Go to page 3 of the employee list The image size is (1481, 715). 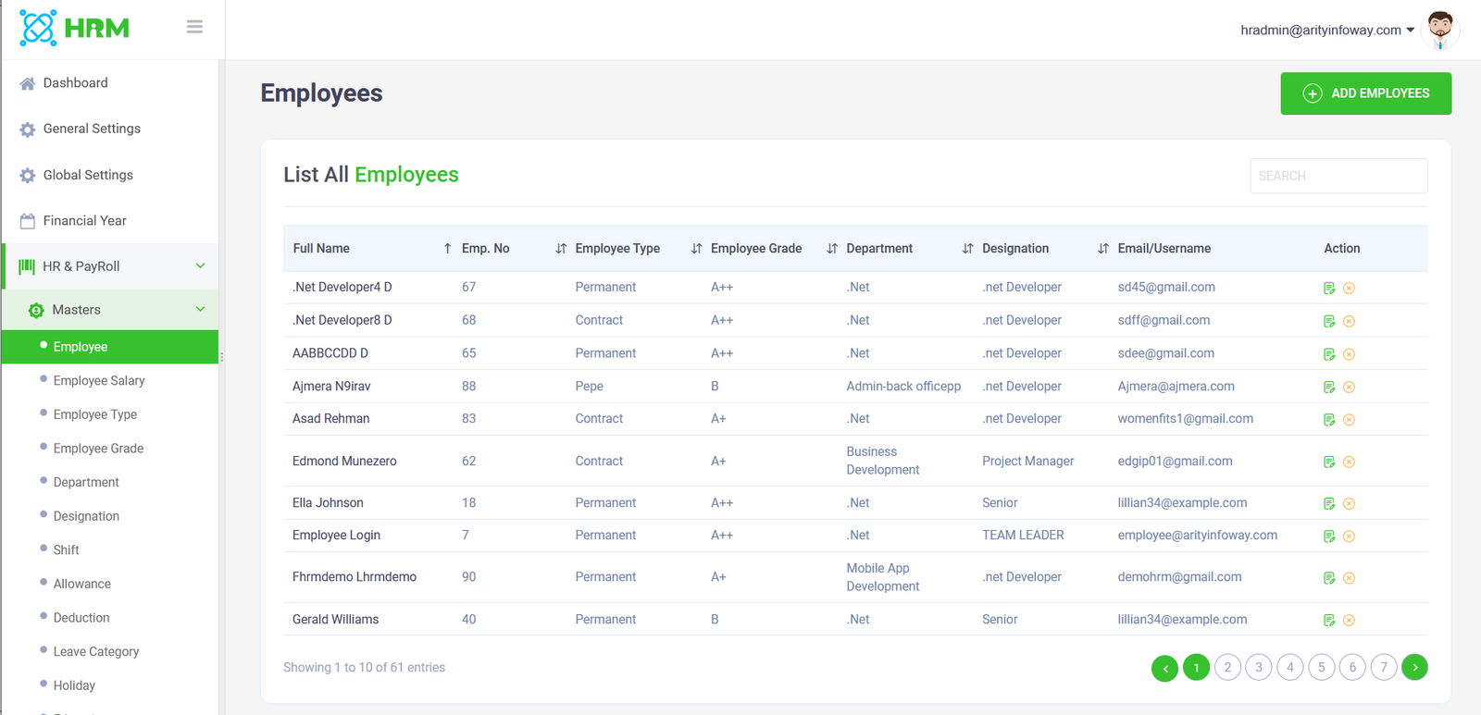click(x=1259, y=667)
